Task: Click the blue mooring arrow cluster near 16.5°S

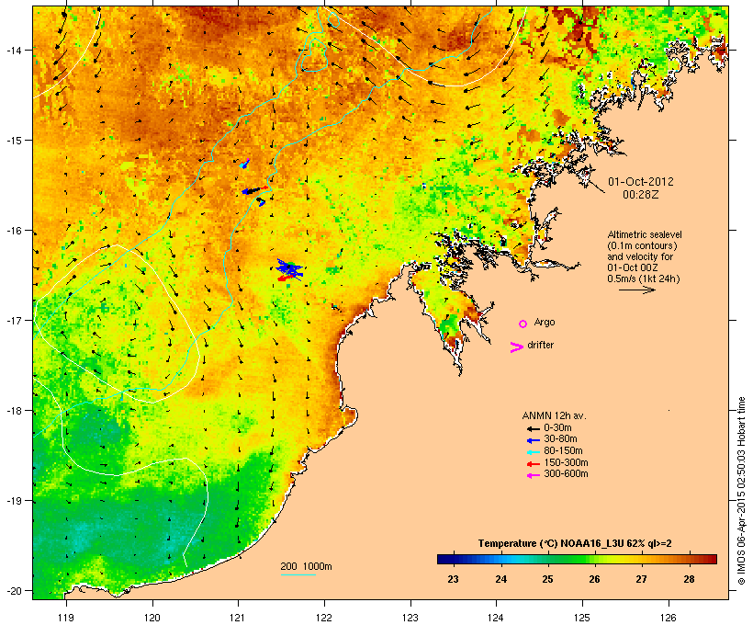Action: point(290,267)
